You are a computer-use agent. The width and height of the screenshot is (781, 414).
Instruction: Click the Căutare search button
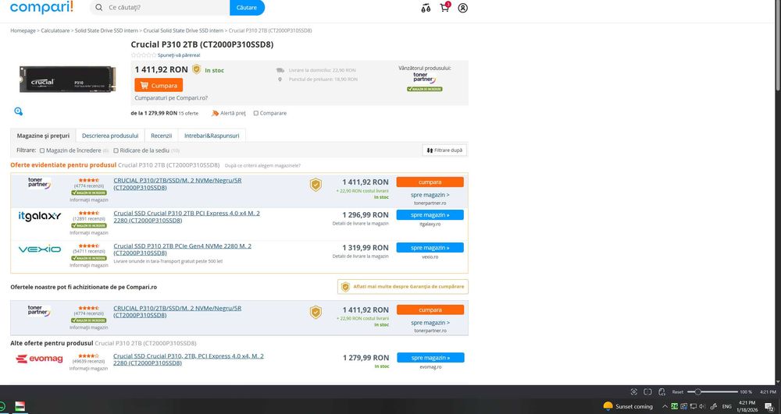pyautogui.click(x=247, y=8)
